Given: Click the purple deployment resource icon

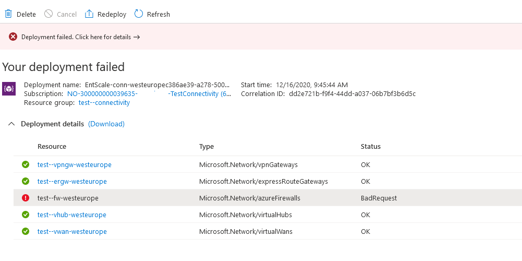Looking at the screenshot, I should pyautogui.click(x=9, y=88).
